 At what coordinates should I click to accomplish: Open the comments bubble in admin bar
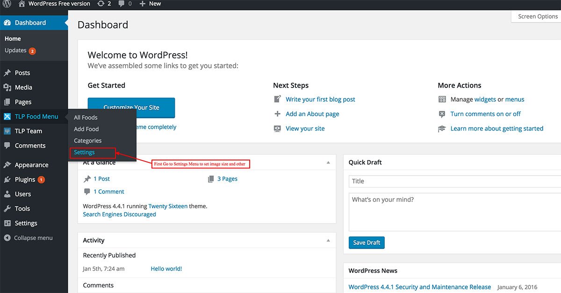click(122, 4)
